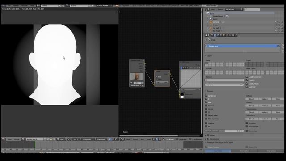Toggle the Mist pass checkbox
The height and width of the screenshot is (161, 286).
[x=206, y=102]
